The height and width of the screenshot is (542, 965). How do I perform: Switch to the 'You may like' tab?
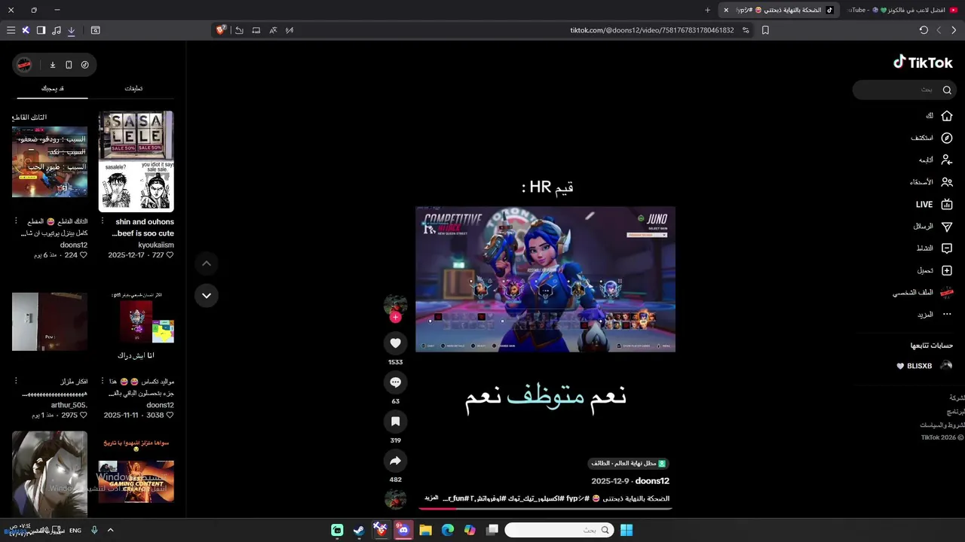click(53, 88)
